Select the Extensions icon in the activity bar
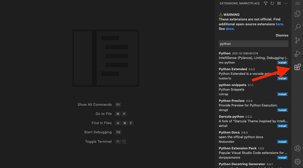This screenshot has width=303, height=168. click(x=297, y=67)
